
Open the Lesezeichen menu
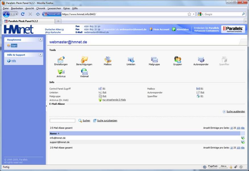click(54, 9)
